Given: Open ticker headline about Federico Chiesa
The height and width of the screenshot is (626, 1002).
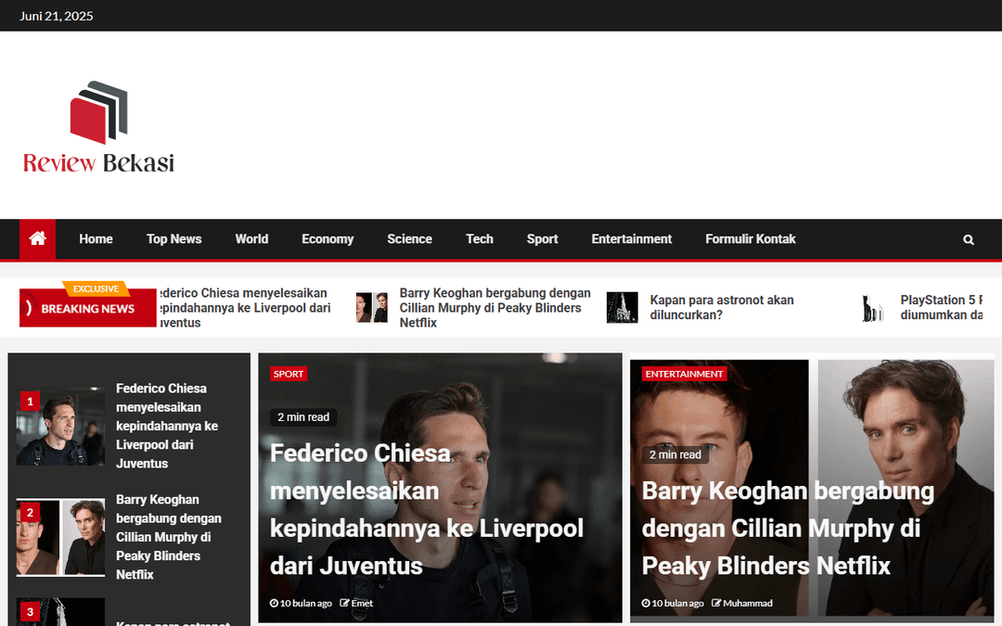Looking at the screenshot, I should click(x=245, y=308).
